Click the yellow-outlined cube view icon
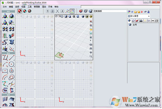162x109 pixels. click(x=87, y=17)
